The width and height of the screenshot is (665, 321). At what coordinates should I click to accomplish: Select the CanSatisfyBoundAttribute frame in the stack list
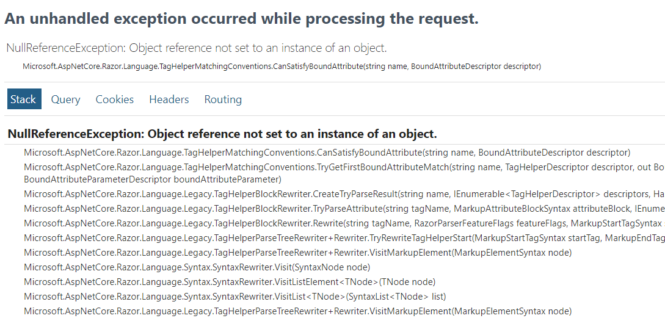point(327,153)
